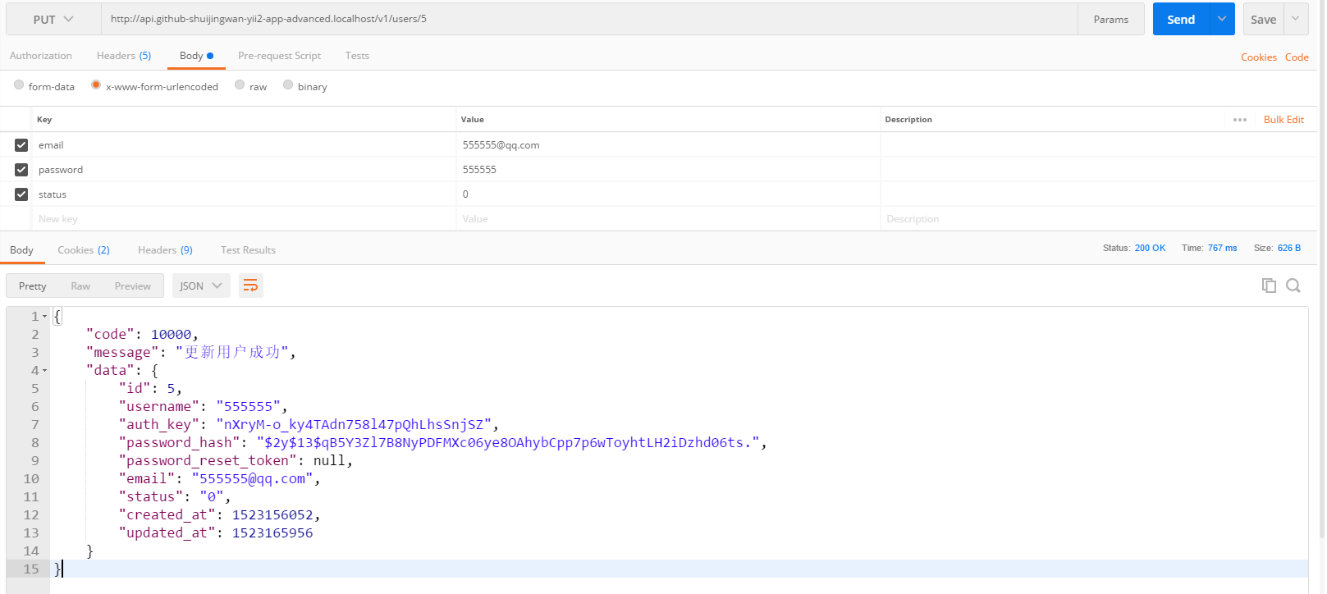Expand the Send button dropdown arrow
The width and height of the screenshot is (1327, 594).
point(1222,19)
